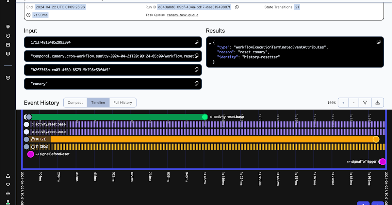Switch to the Compact history view
392x205 pixels.
[x=75, y=102]
